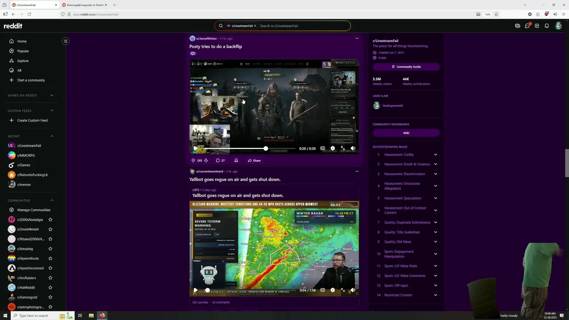Image resolution: width=569 pixels, height=320 pixels.
Task: Upvote the Posty backflip post
Action: click(193, 160)
